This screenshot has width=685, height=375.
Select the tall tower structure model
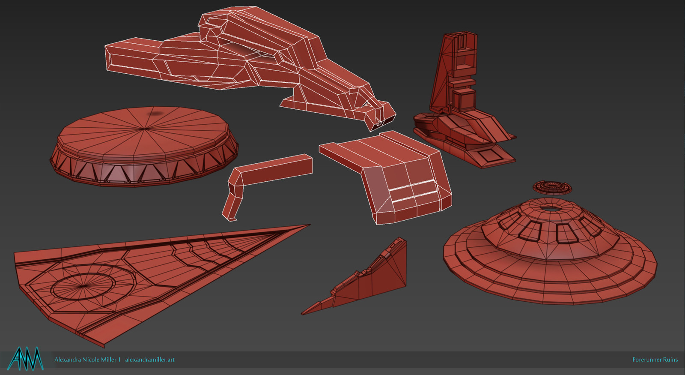465,101
